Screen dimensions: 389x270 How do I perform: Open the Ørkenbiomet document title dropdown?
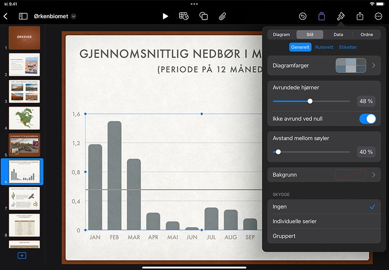click(x=73, y=16)
